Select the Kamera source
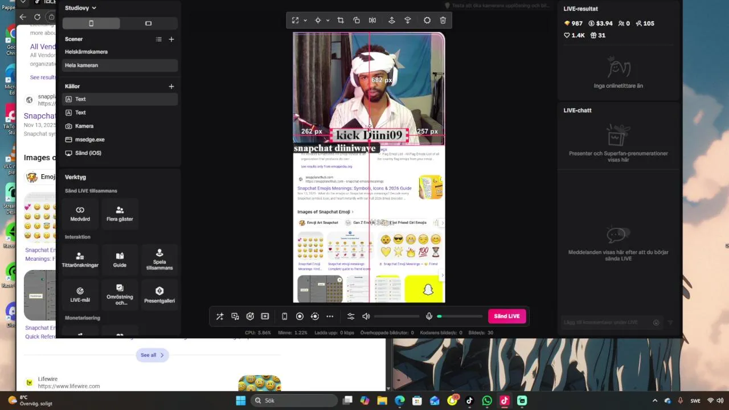Screen dimensions: 729x410 120,126
